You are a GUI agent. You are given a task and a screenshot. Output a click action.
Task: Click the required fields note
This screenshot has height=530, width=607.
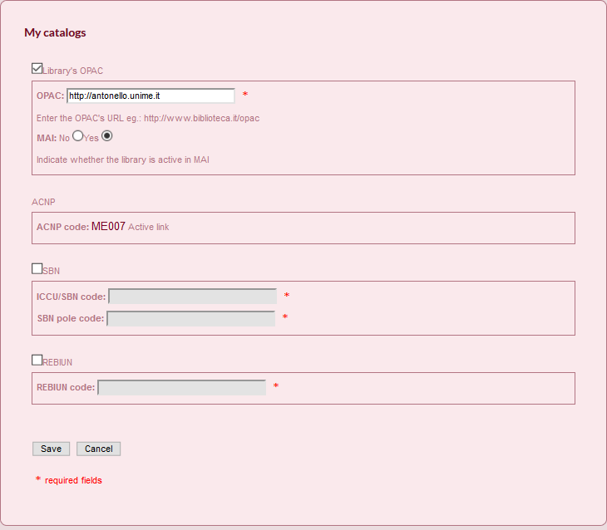click(x=73, y=480)
